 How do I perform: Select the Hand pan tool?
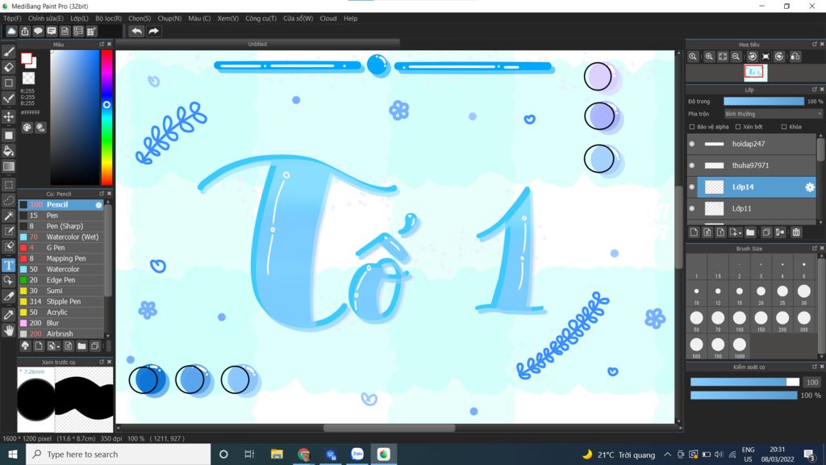(x=8, y=330)
